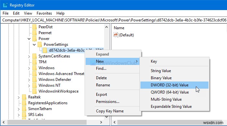This screenshot has width=227, height=126.
Task: Expand the Windows Defender key
Action: pos(29,80)
